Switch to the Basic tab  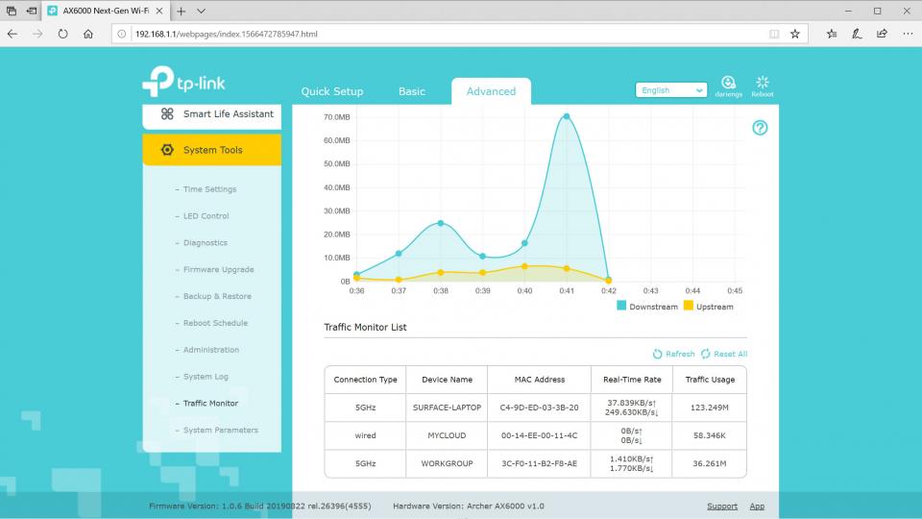coord(412,91)
